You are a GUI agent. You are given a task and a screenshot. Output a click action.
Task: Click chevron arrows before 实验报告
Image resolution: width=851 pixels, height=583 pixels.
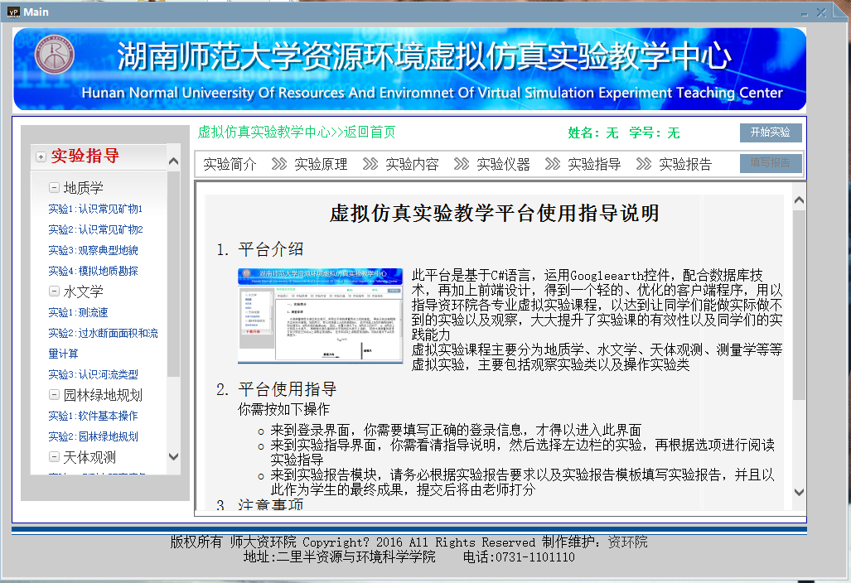[644, 164]
